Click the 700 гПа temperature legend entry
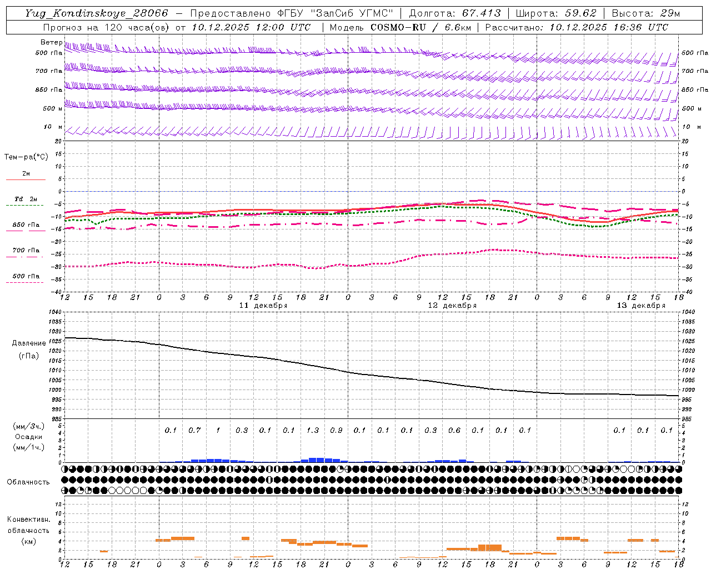 [26, 251]
